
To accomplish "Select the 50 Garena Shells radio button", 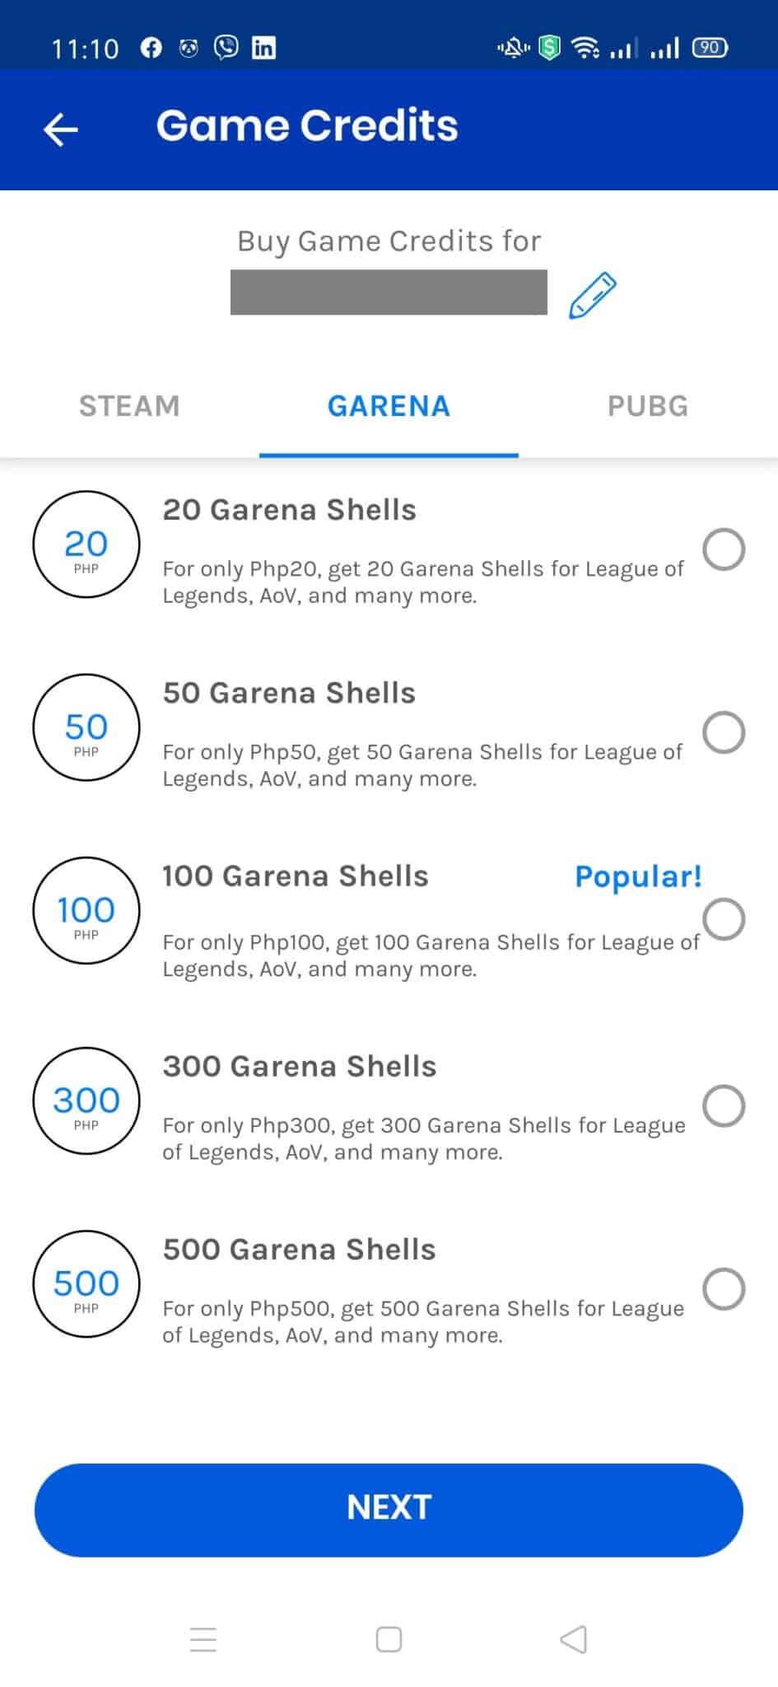I will (x=724, y=732).
